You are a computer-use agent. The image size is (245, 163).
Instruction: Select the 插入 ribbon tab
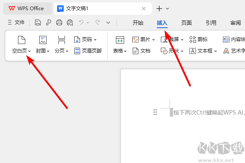click(x=162, y=23)
